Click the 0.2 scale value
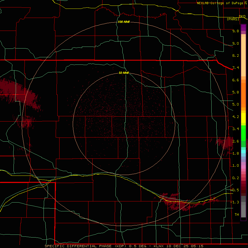This screenshot has width=248, height=248. pyautogui.click(x=236, y=178)
